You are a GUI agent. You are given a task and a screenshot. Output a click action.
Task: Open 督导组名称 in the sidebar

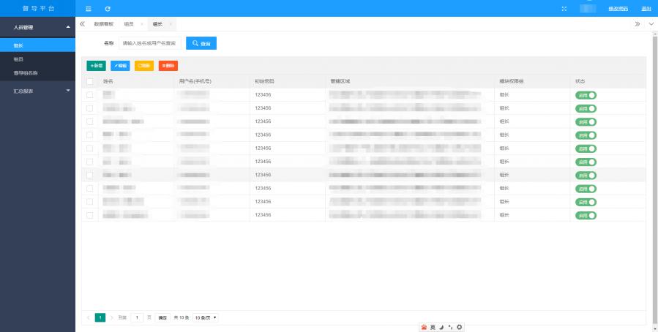pos(26,72)
